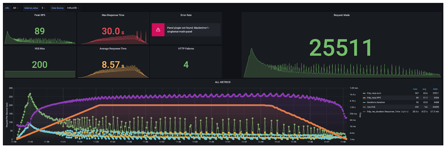The image size is (446, 148).
Task: Click the green http_reqs.sum legend color swatch
Action: (x=365, y=93)
